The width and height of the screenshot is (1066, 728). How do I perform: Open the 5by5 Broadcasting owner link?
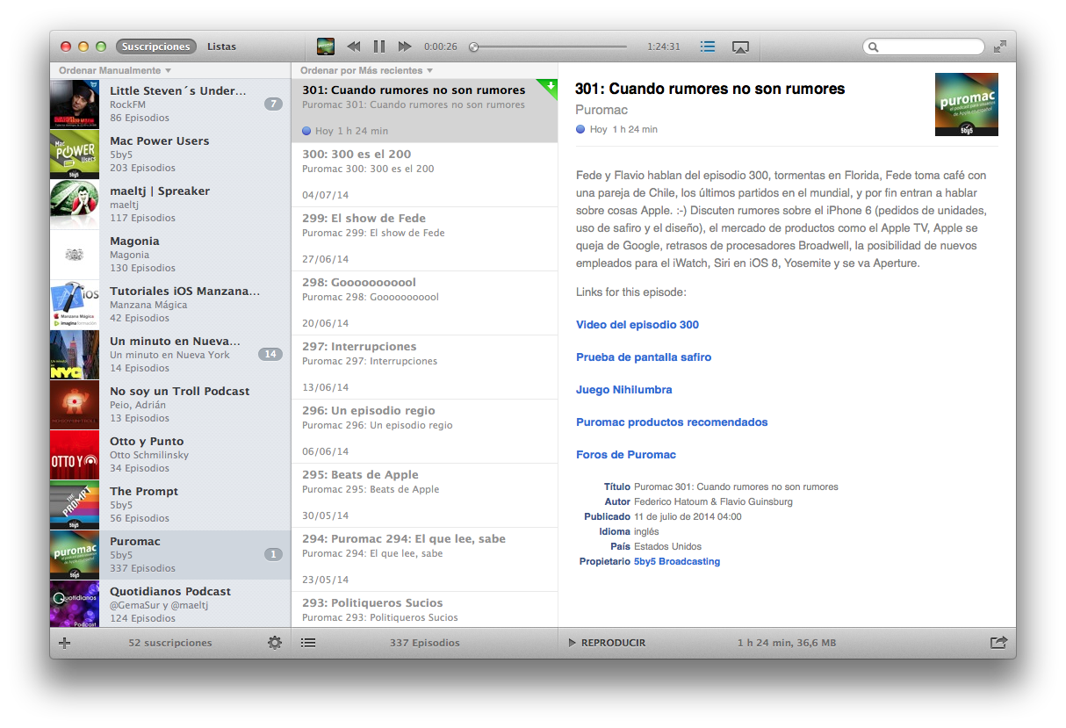(x=677, y=561)
